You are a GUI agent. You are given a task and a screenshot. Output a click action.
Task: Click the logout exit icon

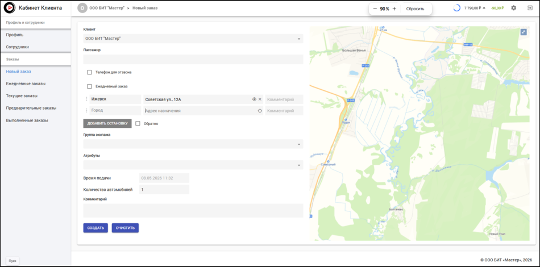click(x=530, y=8)
